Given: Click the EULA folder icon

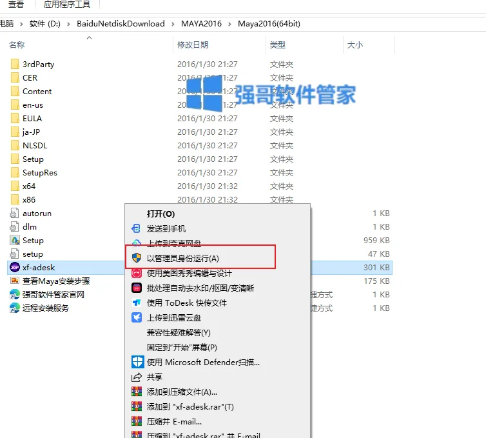Looking at the screenshot, I should 15,118.
